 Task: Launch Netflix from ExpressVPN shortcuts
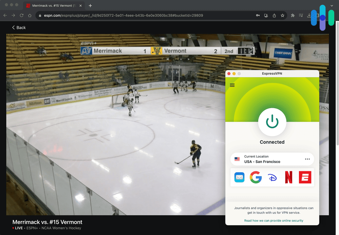288,177
